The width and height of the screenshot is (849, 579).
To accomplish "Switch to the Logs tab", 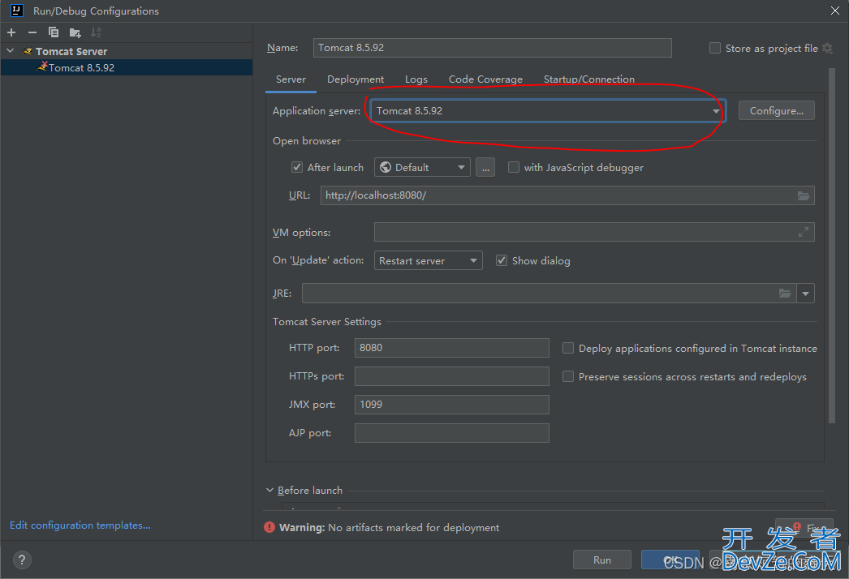I will (416, 79).
